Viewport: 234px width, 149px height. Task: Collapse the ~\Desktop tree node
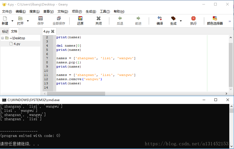pyautogui.click(x=2, y=38)
